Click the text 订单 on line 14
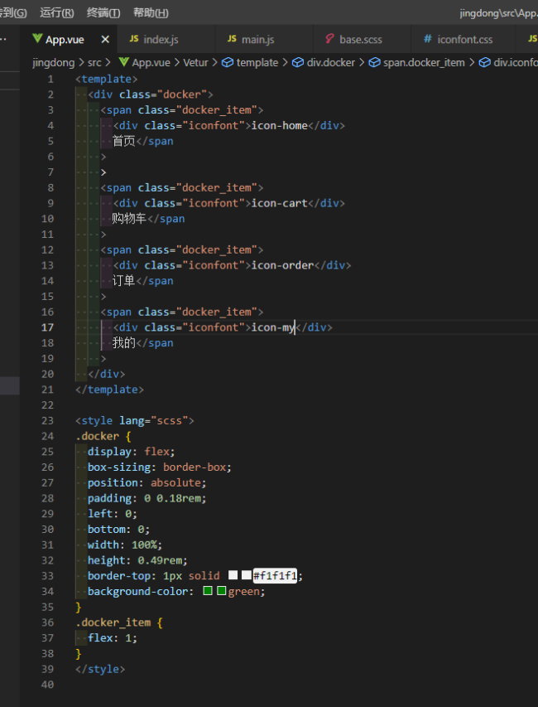 (x=124, y=281)
